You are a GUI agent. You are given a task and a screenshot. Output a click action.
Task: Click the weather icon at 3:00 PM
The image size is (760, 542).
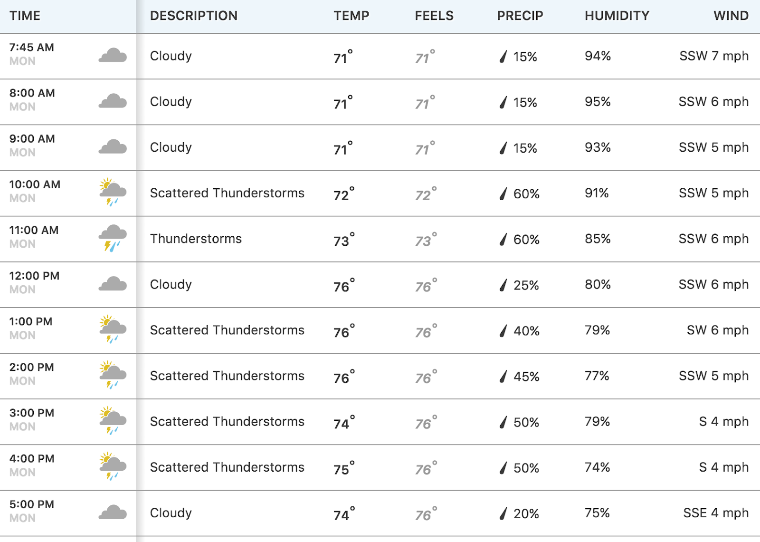point(113,420)
